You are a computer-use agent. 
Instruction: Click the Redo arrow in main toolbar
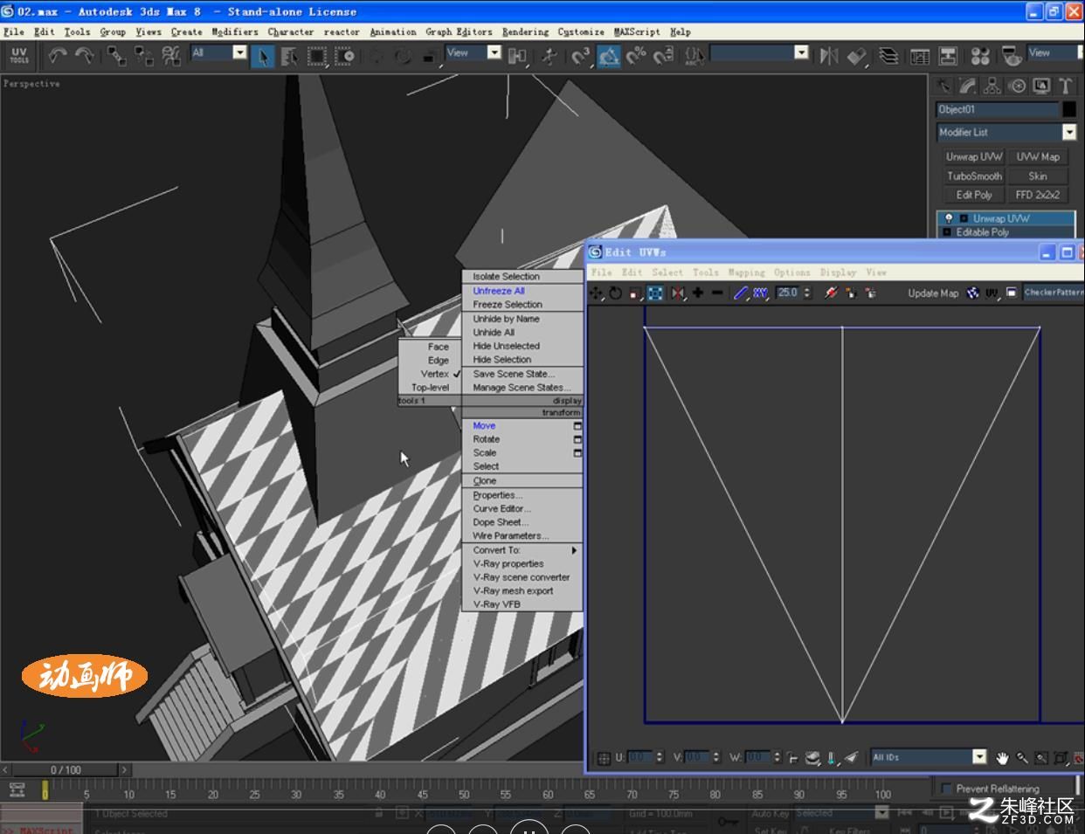tap(85, 56)
